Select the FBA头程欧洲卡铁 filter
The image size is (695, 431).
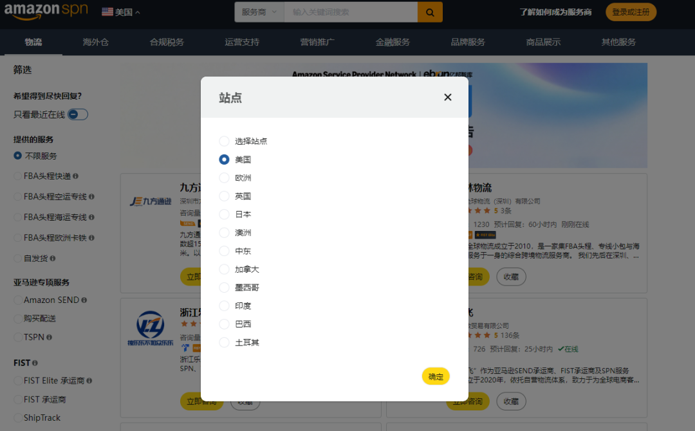tap(18, 238)
